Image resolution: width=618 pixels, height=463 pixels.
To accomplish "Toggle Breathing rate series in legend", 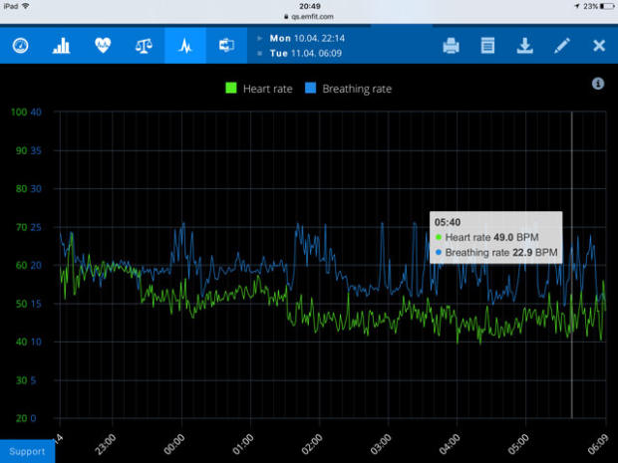I will coord(356,89).
